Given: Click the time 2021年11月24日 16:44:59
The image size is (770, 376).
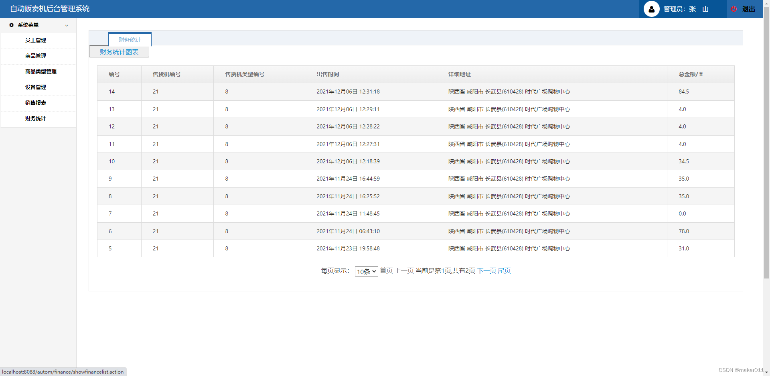Looking at the screenshot, I should (348, 179).
